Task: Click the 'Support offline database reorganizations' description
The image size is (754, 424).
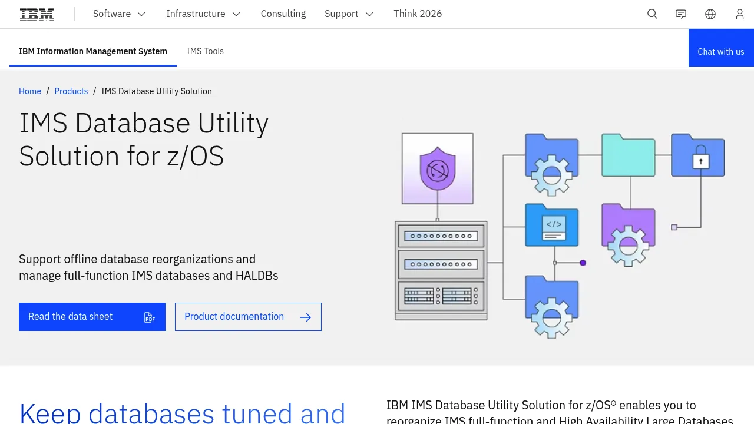Action: pyautogui.click(x=148, y=267)
